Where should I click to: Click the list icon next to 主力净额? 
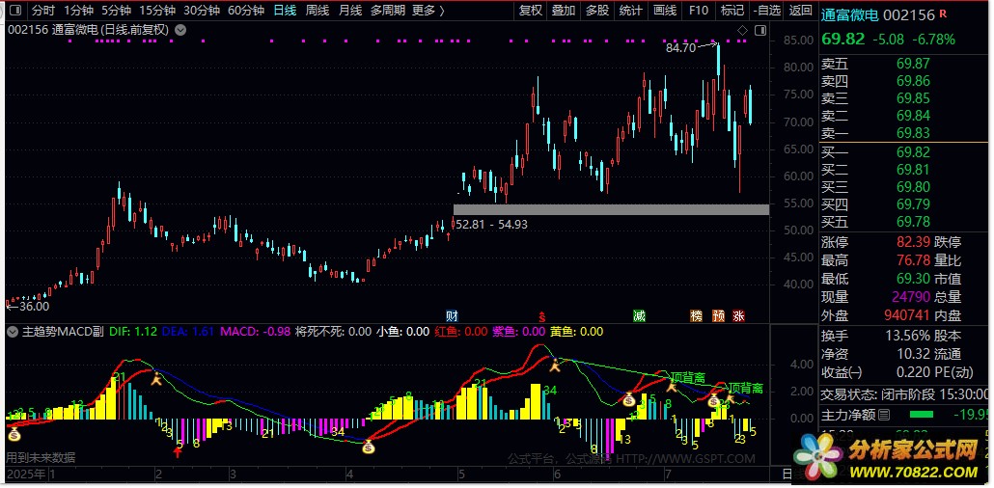coord(884,415)
